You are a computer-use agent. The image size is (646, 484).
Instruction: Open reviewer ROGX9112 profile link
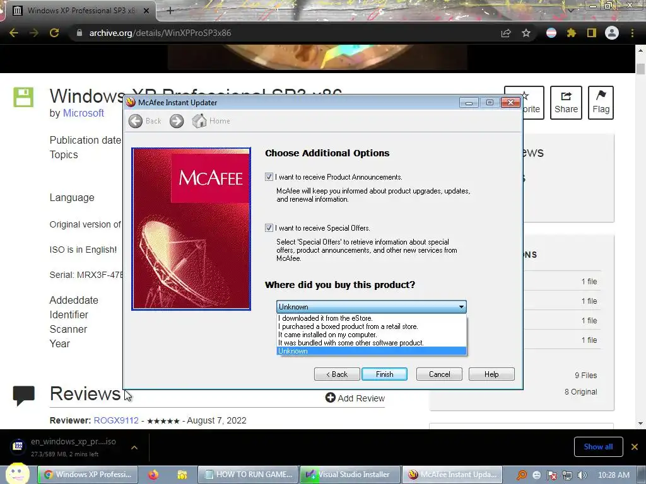point(116,420)
